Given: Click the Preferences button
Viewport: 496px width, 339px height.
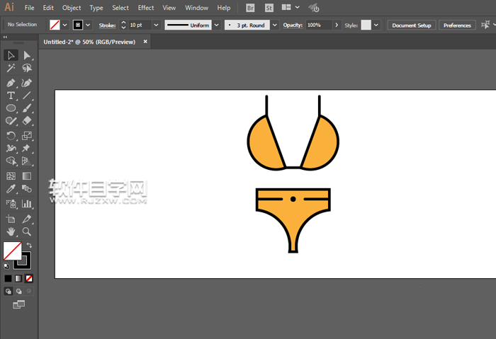Looking at the screenshot, I should 457,25.
